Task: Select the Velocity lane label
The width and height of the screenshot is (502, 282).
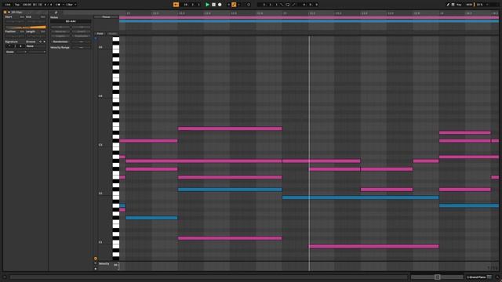Action: point(104,264)
